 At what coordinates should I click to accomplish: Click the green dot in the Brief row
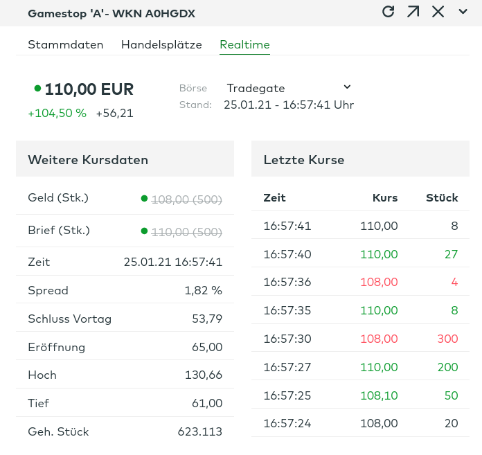tap(144, 231)
